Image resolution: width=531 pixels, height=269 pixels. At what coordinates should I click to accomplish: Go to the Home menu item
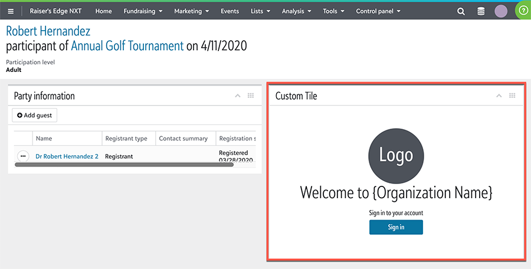103,11
